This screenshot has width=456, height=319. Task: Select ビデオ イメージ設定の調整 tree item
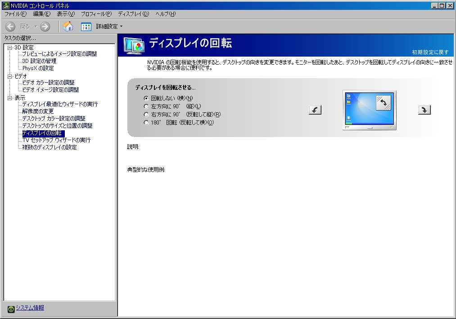(50, 90)
